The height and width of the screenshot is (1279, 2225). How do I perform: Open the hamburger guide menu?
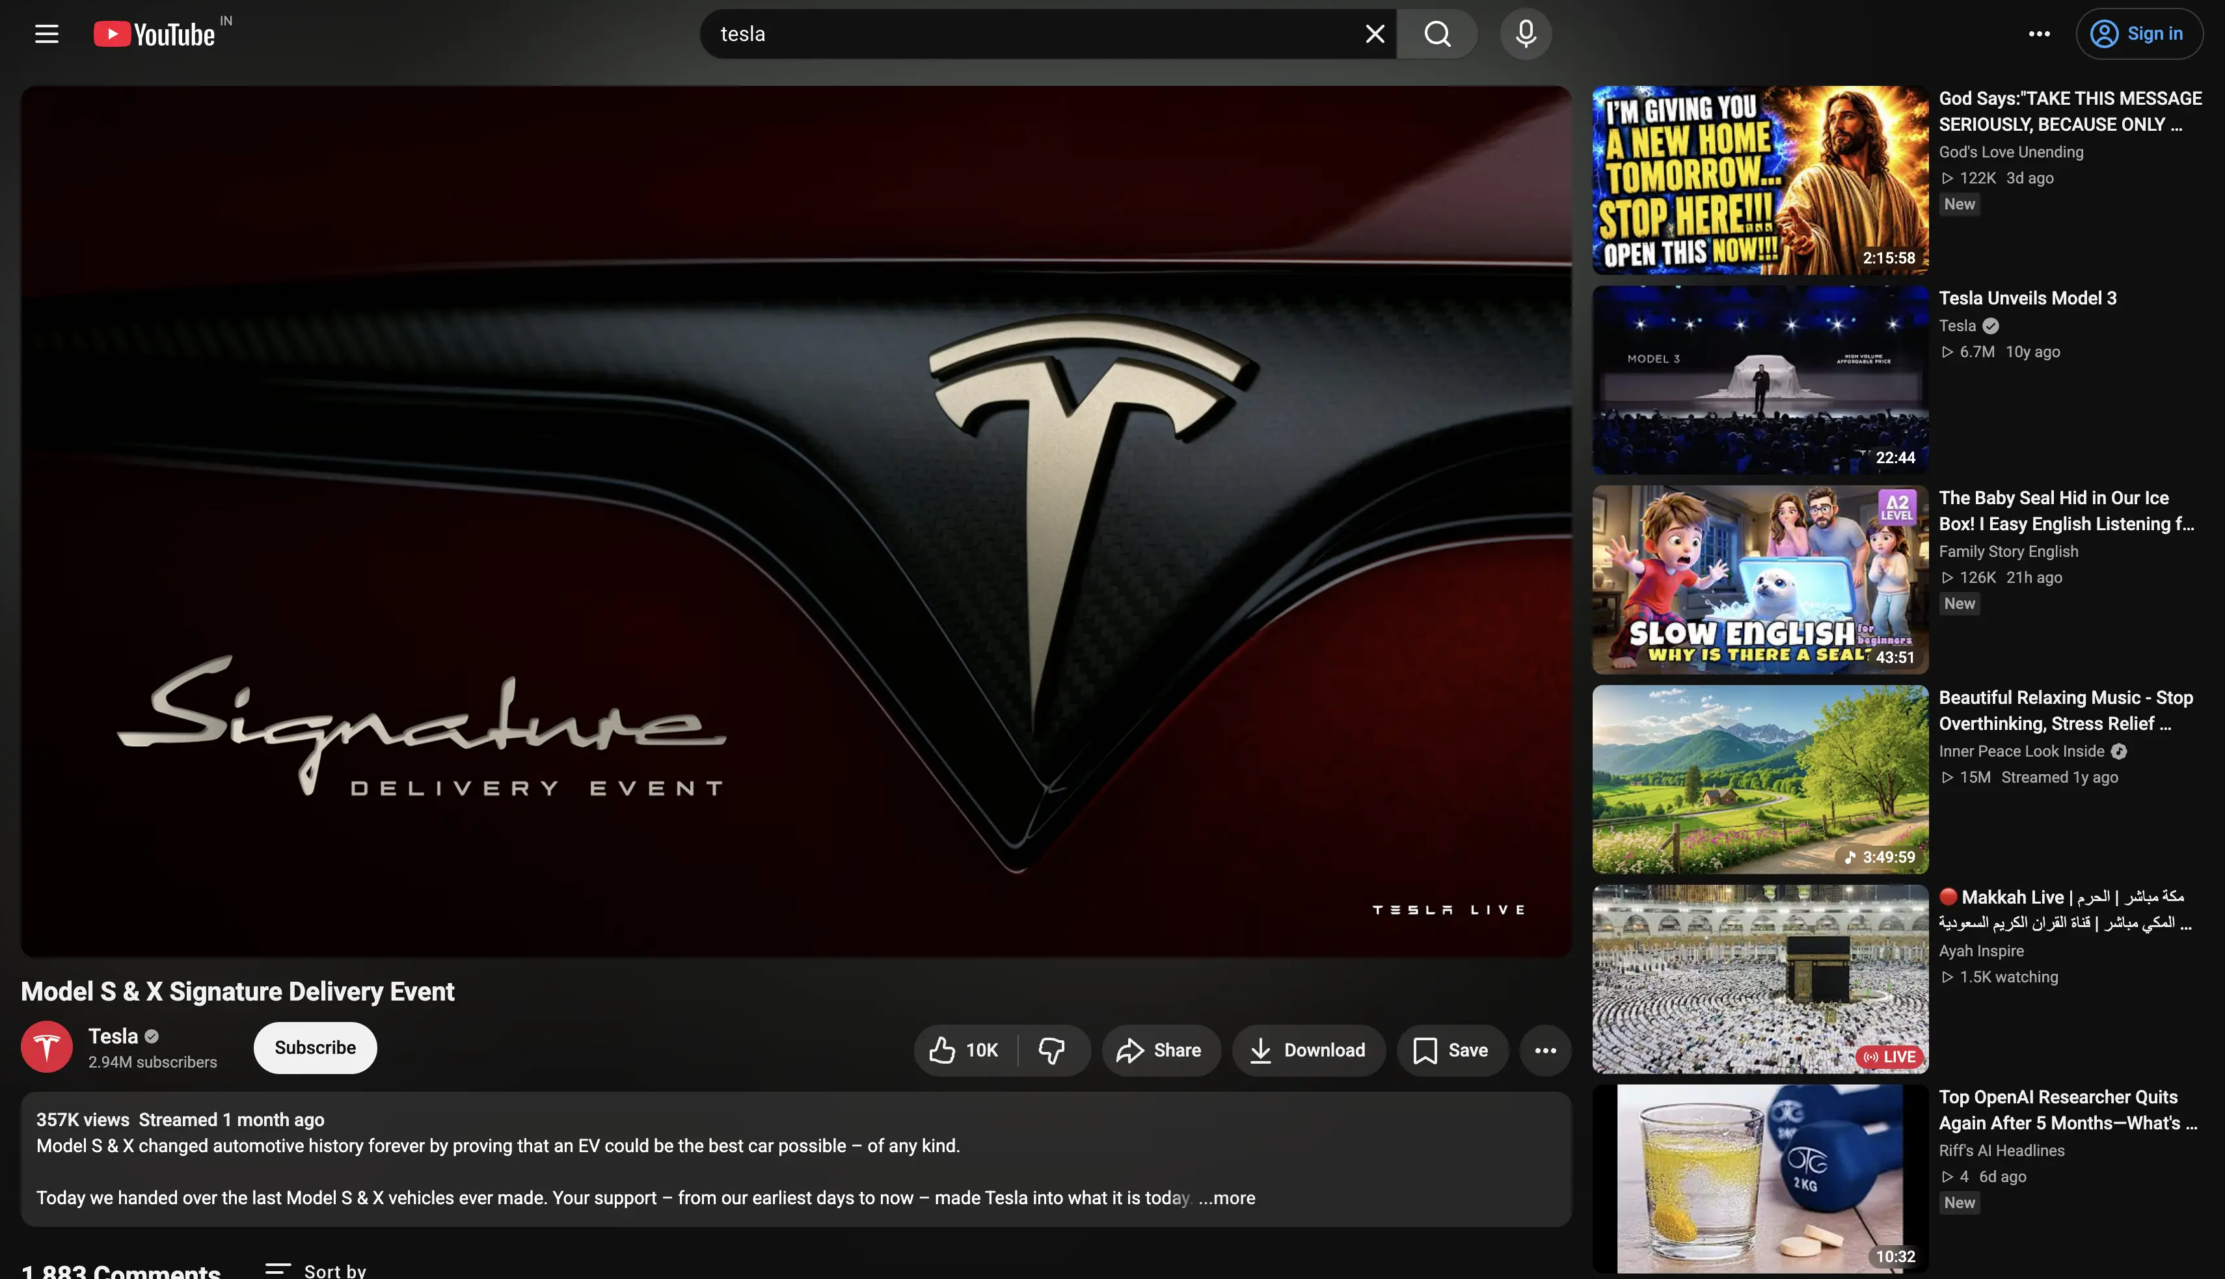(x=47, y=34)
